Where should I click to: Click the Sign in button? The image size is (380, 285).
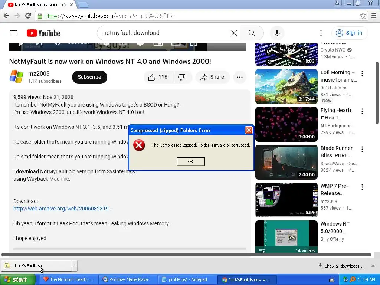click(x=349, y=33)
